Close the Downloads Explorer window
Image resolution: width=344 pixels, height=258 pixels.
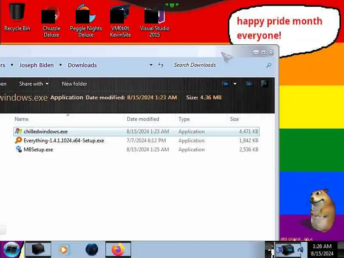pyautogui.click(x=271, y=52)
